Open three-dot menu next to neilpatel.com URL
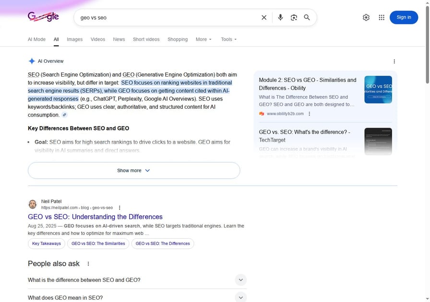The width and height of the screenshot is (430, 302). point(119,208)
